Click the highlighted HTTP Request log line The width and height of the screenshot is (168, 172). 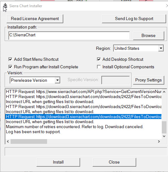pyautogui.click(x=84, y=117)
